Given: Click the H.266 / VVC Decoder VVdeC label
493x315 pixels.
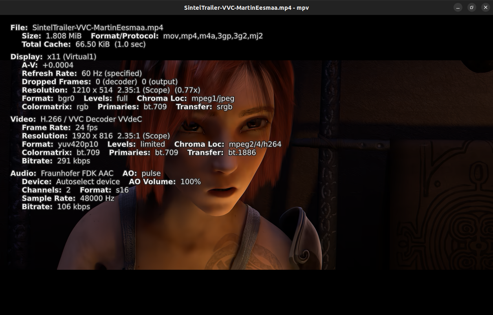Looking at the screenshot, I should [91, 119].
